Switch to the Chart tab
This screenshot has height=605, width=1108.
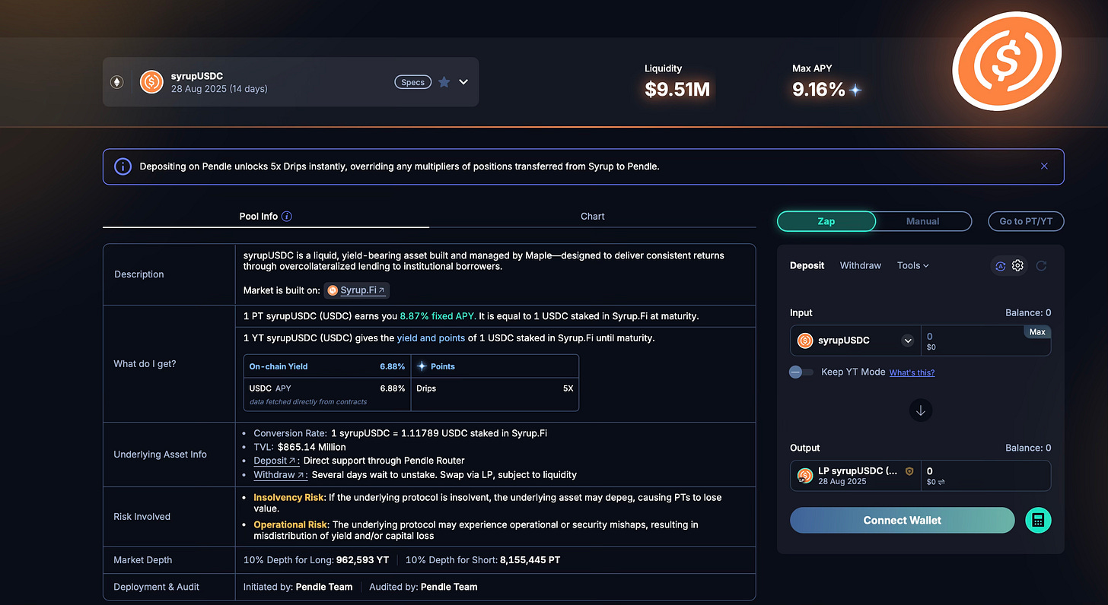coord(593,217)
